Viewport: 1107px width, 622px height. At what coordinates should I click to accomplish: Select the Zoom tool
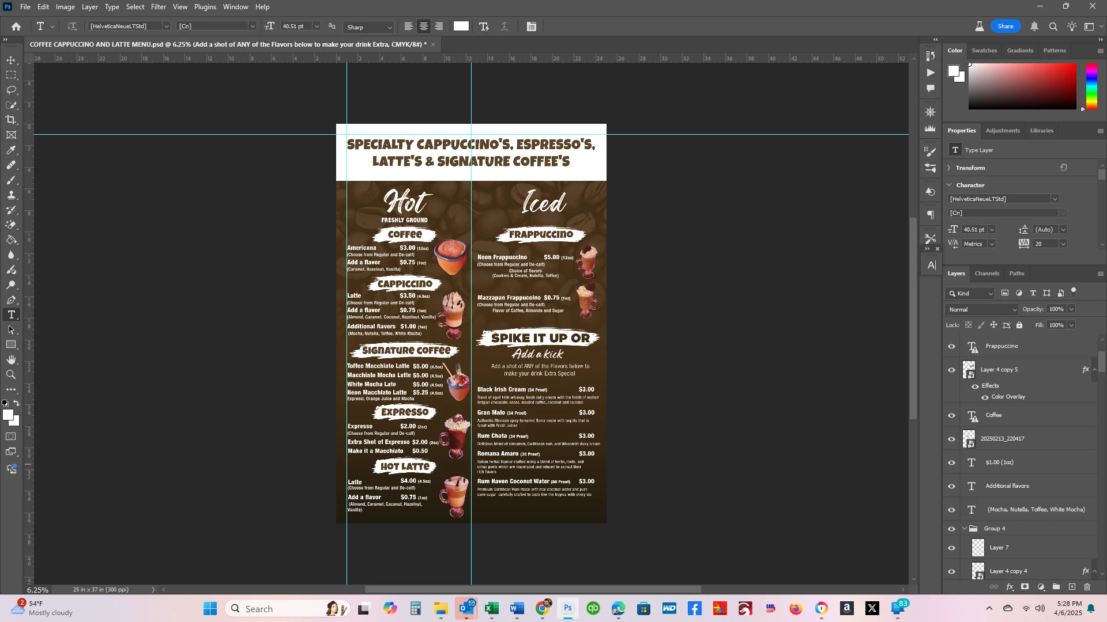(x=11, y=375)
